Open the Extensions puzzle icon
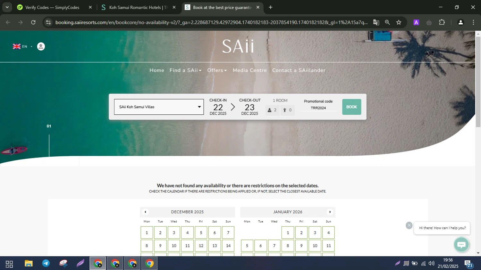The width and height of the screenshot is (481, 270). point(442,22)
